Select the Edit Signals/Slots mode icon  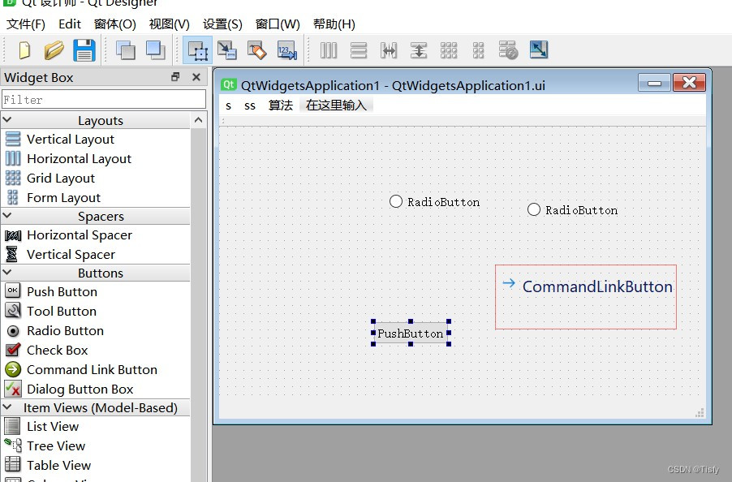coord(227,50)
